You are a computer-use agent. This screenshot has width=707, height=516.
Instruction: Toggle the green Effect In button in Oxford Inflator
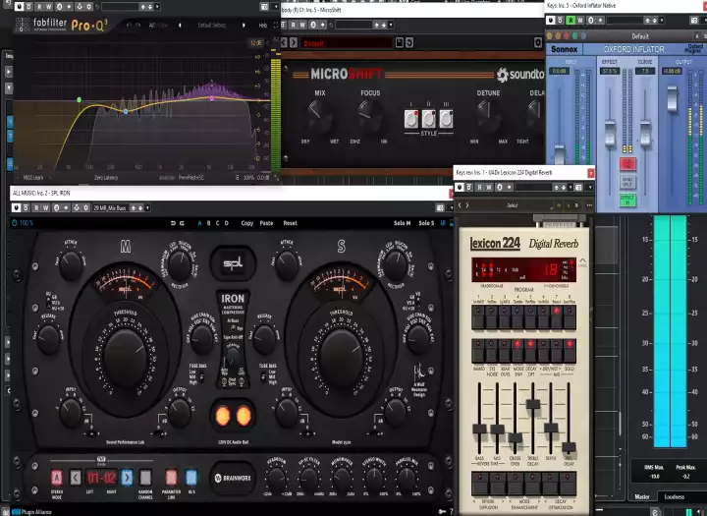(627, 200)
